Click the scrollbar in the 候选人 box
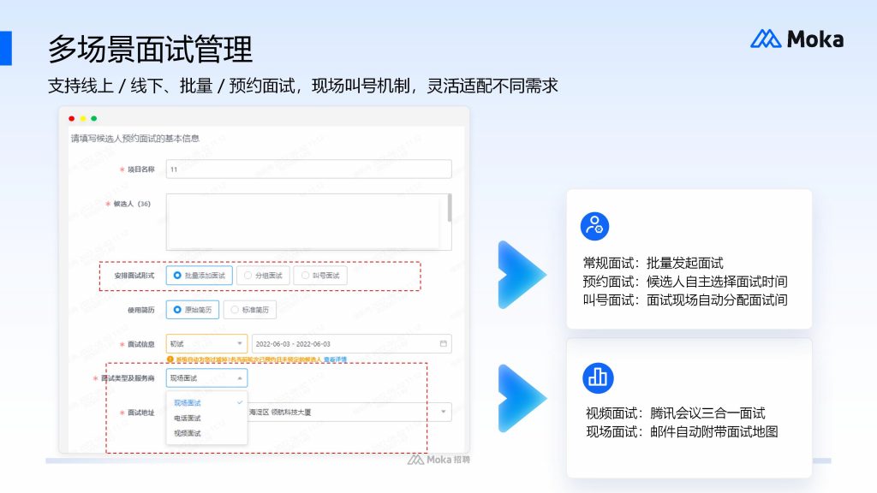The image size is (877, 493). [449, 208]
